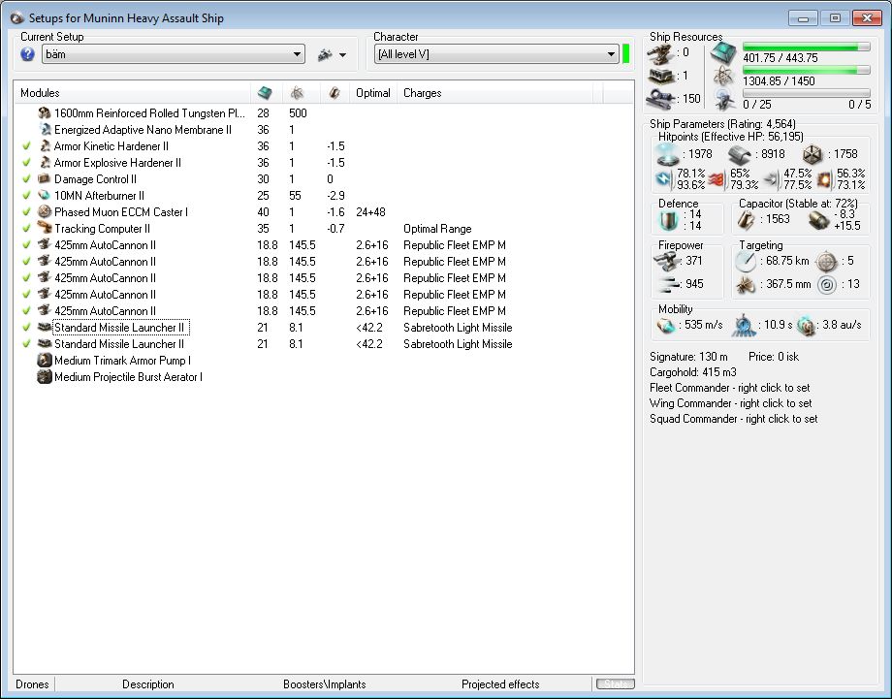Click the ship setup actions icon

(325, 54)
